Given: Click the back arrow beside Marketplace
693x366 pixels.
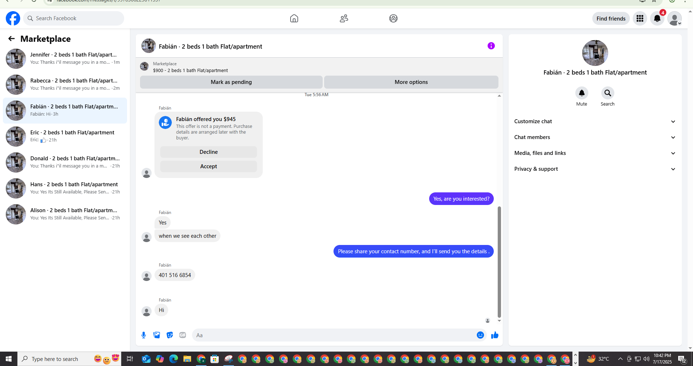Looking at the screenshot, I should pos(12,39).
